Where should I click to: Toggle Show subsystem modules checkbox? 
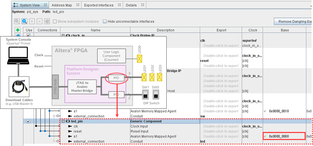point(55,21)
